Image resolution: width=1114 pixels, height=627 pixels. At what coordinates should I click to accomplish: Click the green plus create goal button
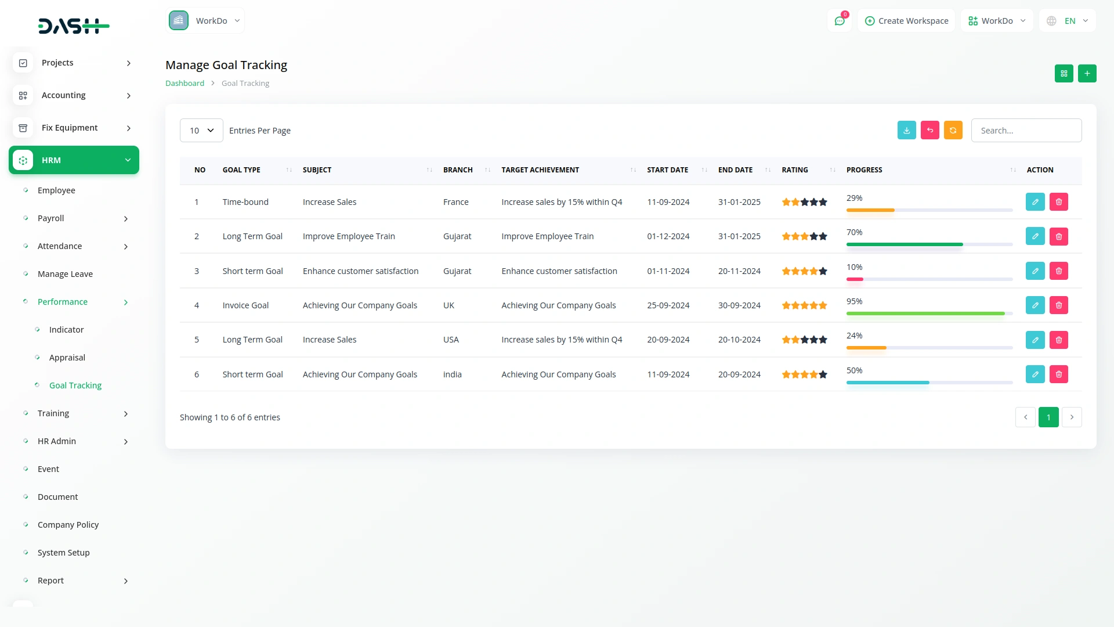tap(1087, 73)
